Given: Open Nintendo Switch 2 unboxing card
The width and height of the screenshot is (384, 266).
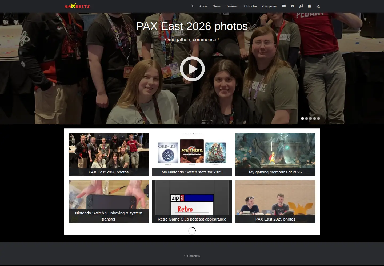Looking at the screenshot, I should coord(109,202).
